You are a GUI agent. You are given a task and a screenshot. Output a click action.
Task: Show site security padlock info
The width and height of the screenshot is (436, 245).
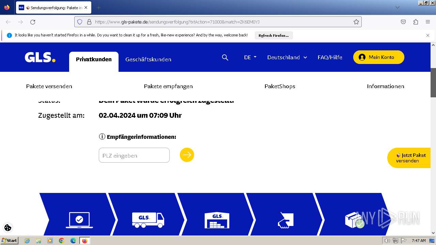point(89,22)
